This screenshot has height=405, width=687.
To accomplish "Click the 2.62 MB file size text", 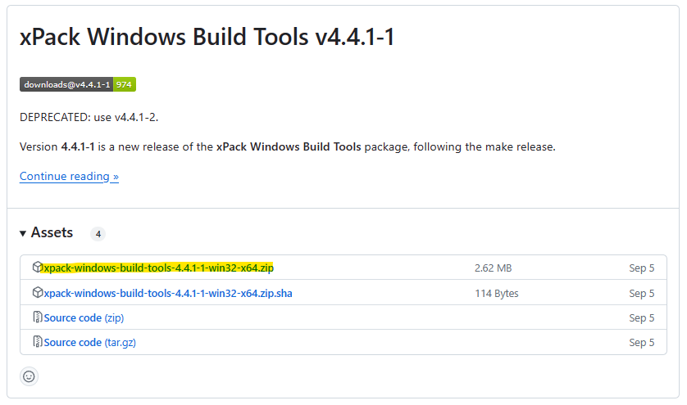I will click(x=493, y=268).
